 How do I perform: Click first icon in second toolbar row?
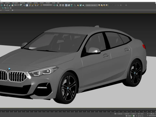3,8
